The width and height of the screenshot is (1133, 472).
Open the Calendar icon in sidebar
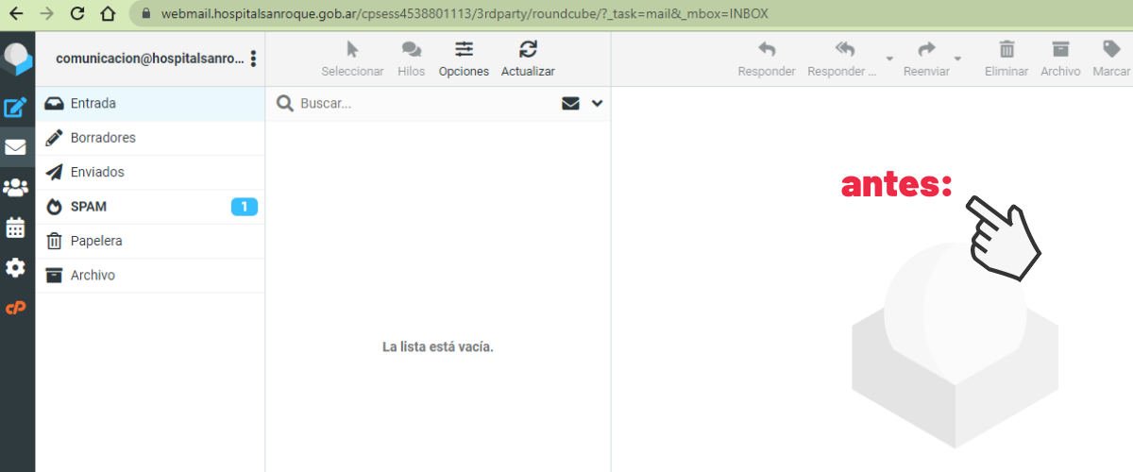point(16,228)
